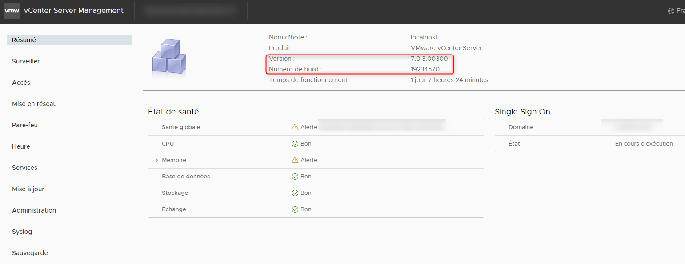Click the Bon status in CPU row
The width and height of the screenshot is (685, 264).
(306, 144)
